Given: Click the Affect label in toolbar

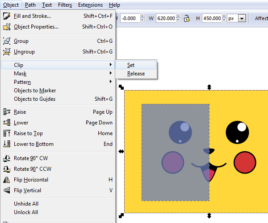Looking at the screenshot, I should click(261, 18).
